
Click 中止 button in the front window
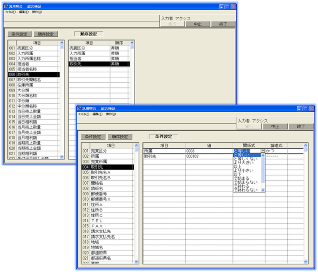[275, 126]
